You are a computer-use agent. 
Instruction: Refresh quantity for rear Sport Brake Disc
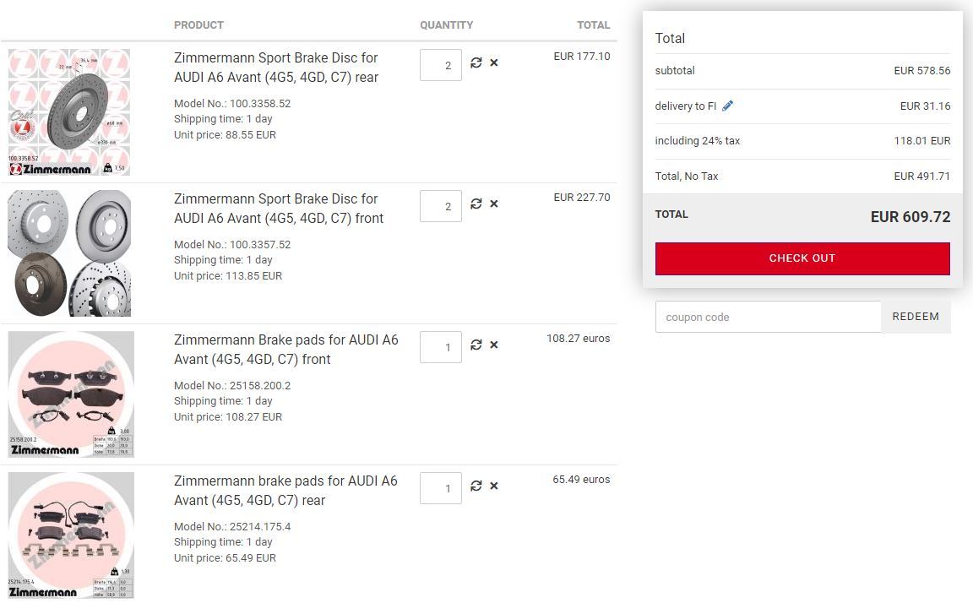476,63
